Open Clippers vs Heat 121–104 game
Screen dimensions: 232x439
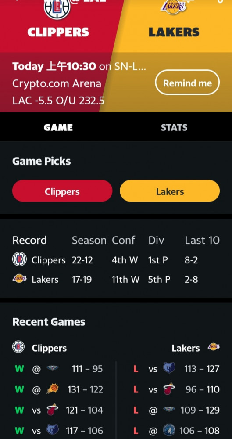(x=59, y=410)
